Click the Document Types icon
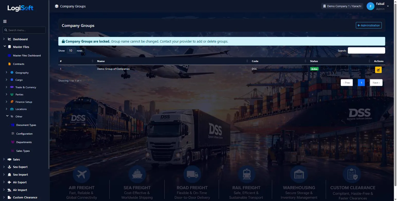 [13, 125]
